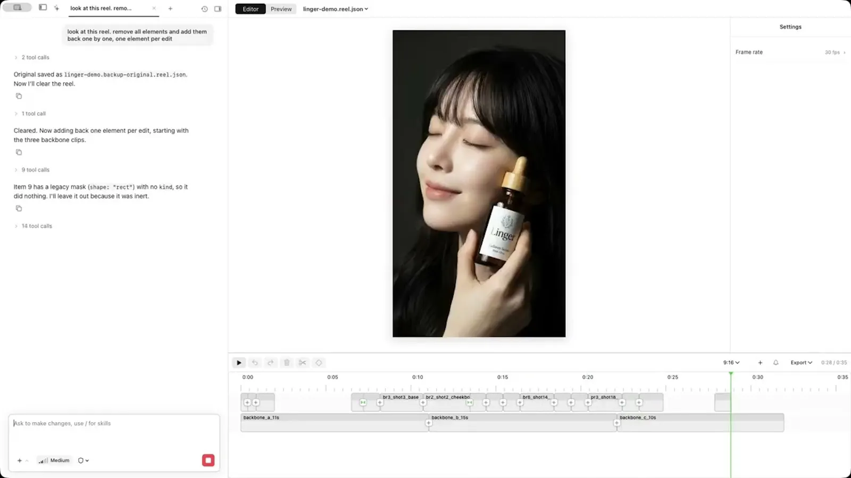Viewport: 851px width, 478px height.
Task: Open a new chat tab with plus
Action: [x=170, y=8]
